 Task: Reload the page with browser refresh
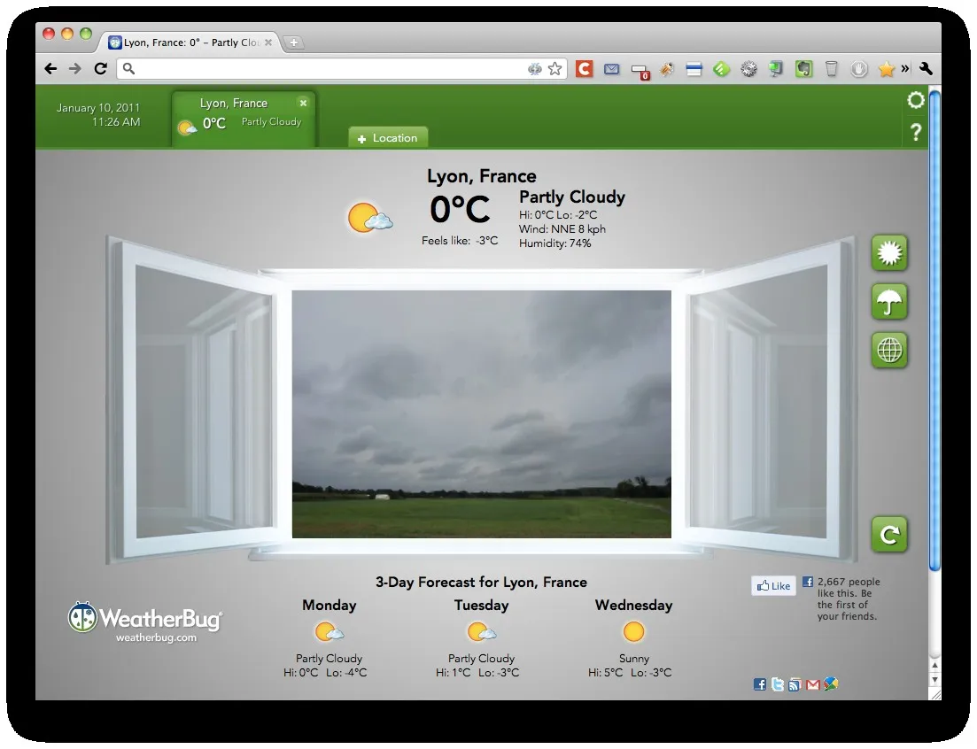(100, 68)
